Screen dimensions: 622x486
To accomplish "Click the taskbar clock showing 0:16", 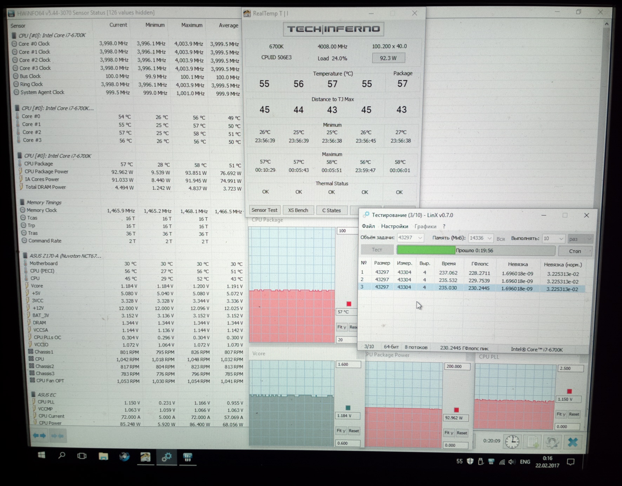I will click(547, 462).
